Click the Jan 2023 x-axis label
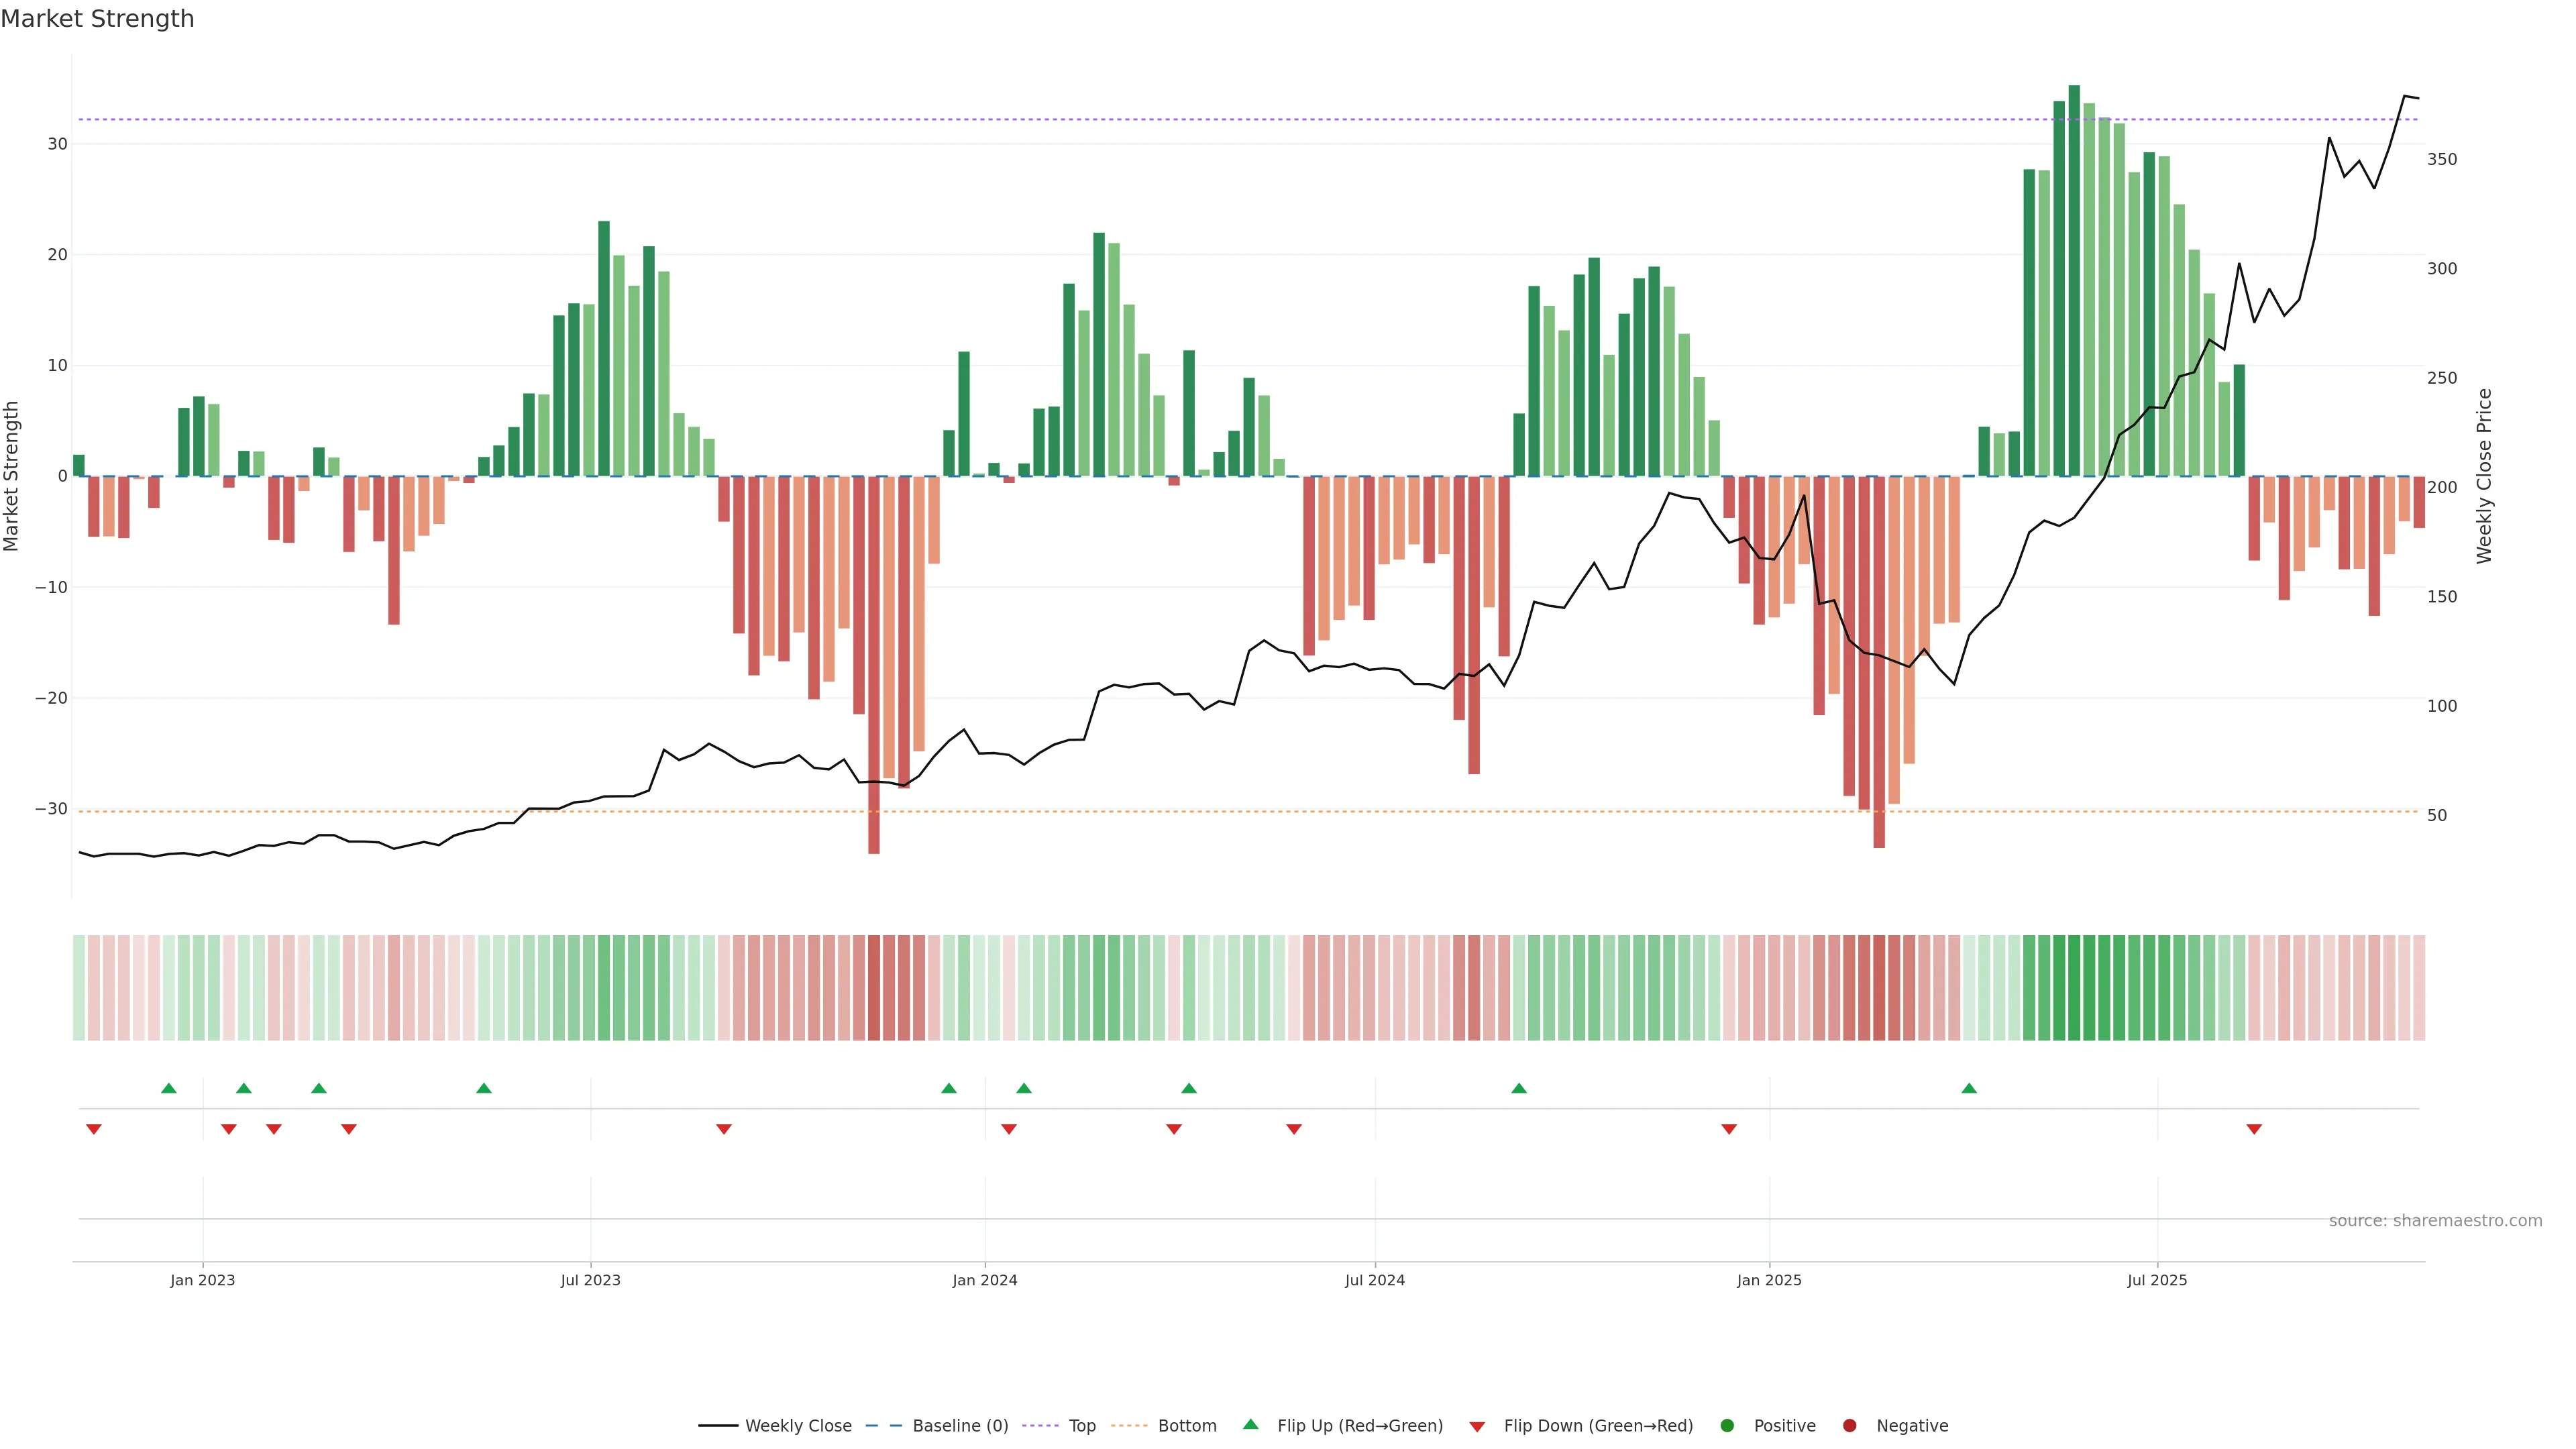 (203, 1280)
